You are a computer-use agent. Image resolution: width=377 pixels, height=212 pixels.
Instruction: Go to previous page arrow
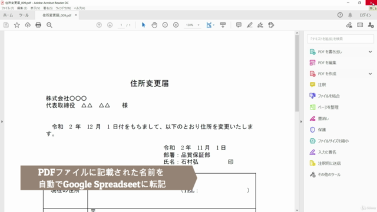(x=99, y=25)
